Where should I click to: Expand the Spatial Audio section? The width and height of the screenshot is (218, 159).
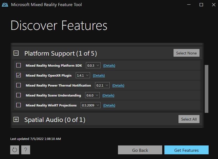point(16,119)
